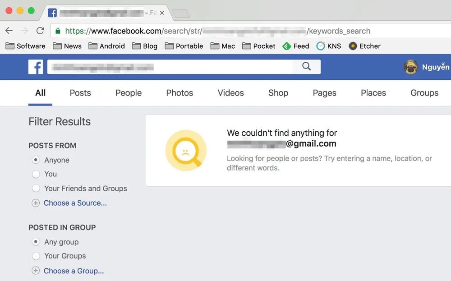Click the magnifying glass search button
The image size is (451, 281).
[307, 67]
